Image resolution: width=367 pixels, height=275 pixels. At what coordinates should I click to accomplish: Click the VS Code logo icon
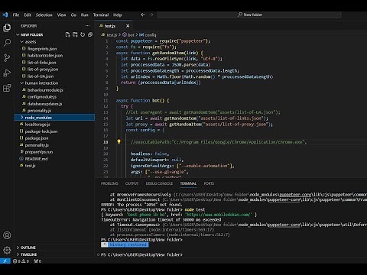pos(5,15)
